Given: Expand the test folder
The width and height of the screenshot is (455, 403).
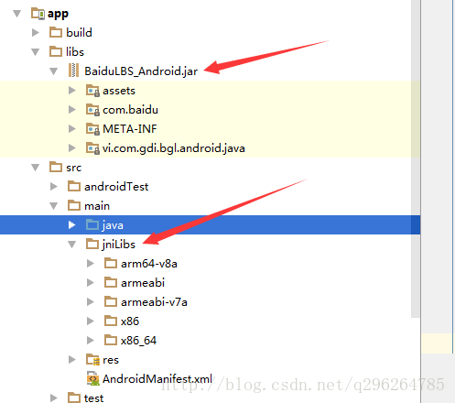Looking at the screenshot, I should click(54, 398).
